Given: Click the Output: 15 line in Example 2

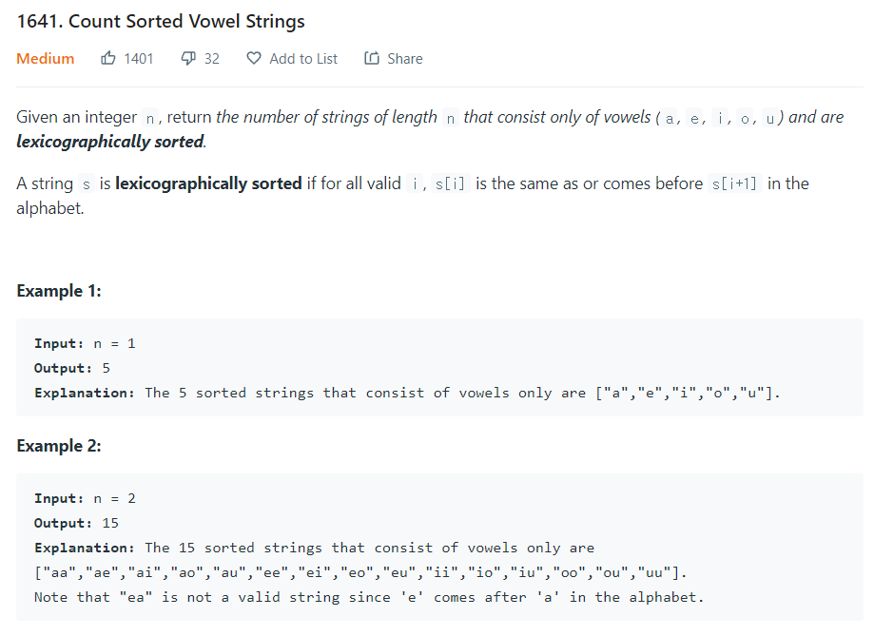Looking at the screenshot, I should coord(76,523).
